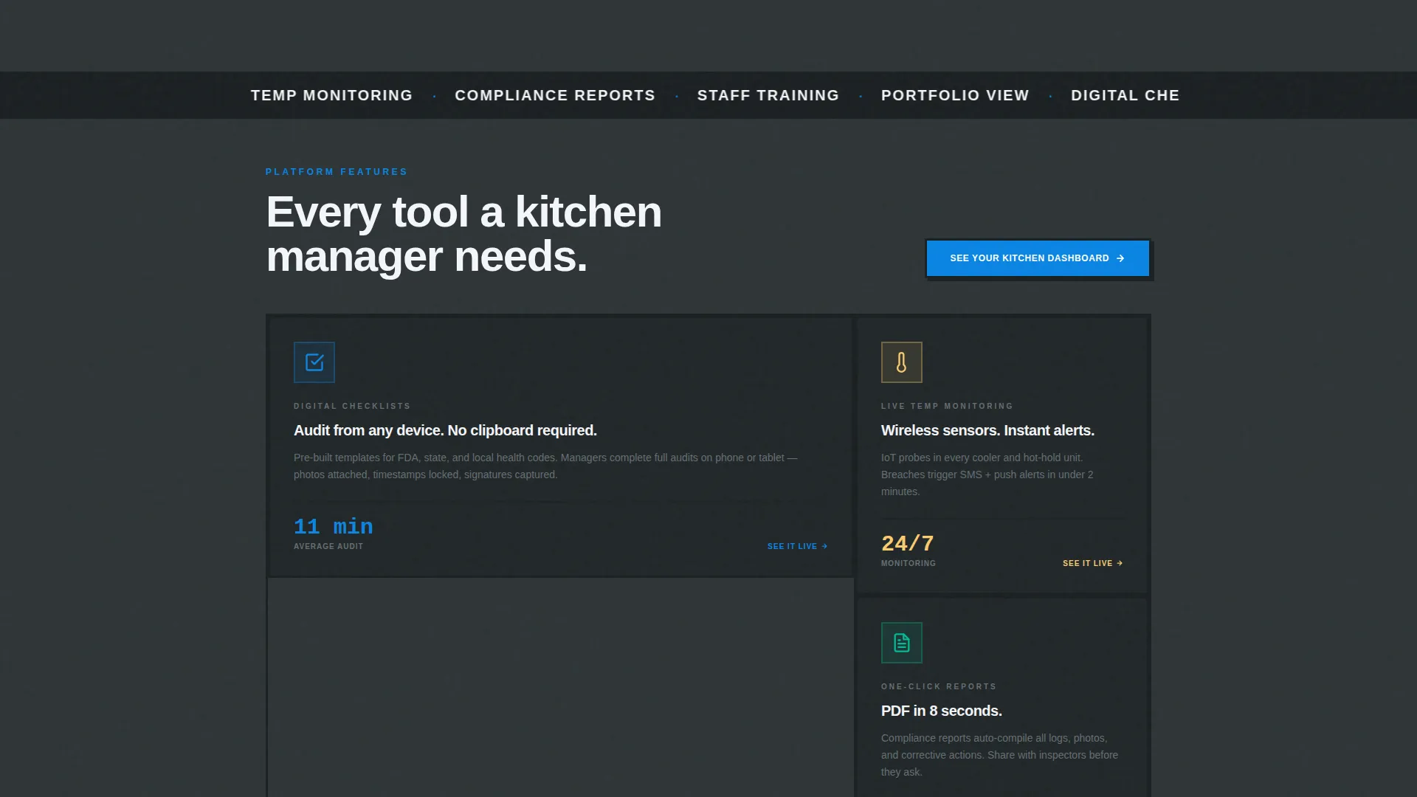Click the 11 min statistic

pos(334,527)
